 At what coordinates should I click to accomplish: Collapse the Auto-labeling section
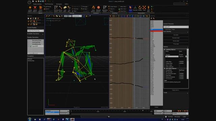pos(188,32)
